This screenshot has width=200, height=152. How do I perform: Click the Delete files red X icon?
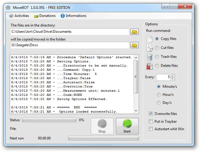pos(149,66)
